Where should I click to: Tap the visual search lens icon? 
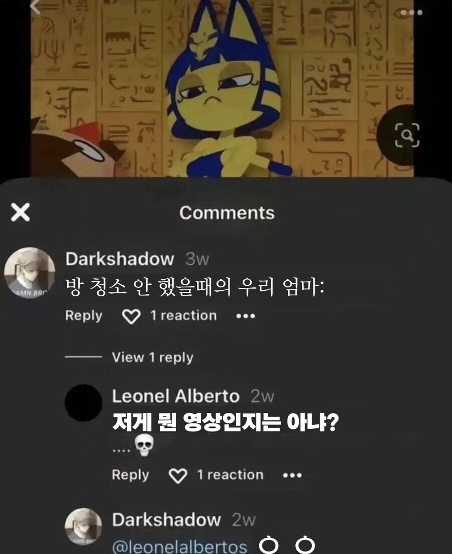point(407,135)
